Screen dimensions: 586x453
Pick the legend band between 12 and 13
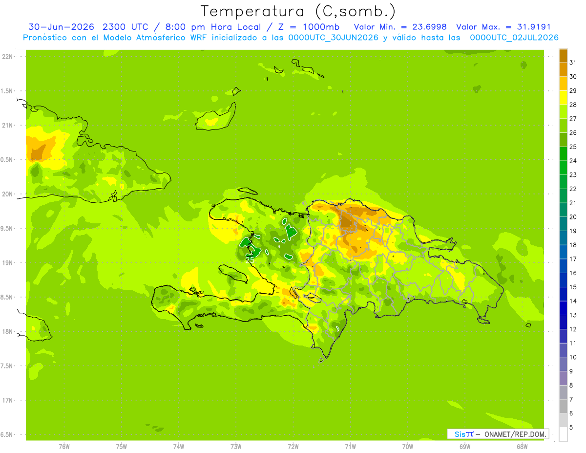coord(563,322)
